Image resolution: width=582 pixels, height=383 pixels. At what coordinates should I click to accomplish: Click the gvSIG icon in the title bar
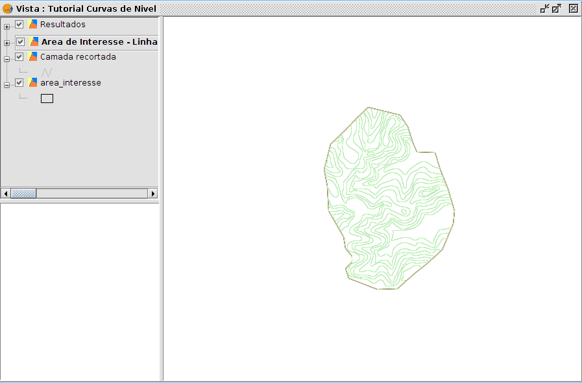[x=8, y=9]
